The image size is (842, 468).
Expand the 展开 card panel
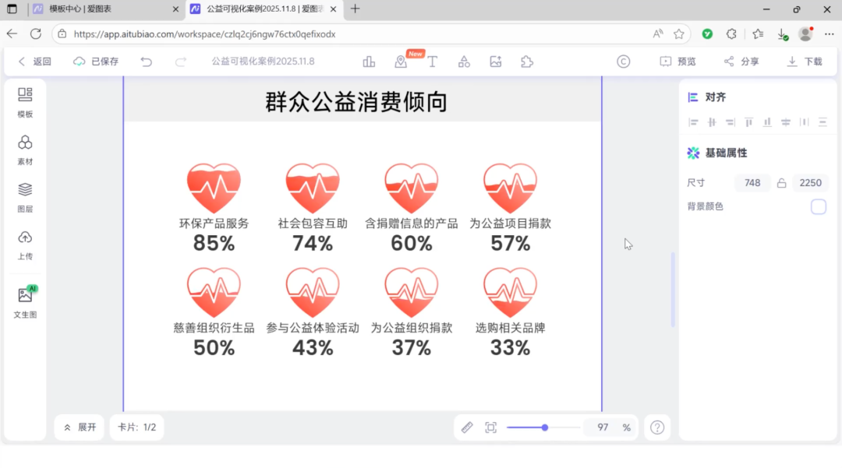(80, 428)
